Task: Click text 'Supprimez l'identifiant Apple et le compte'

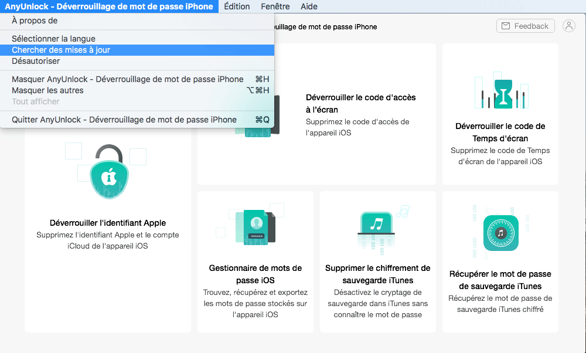Action: point(108,235)
